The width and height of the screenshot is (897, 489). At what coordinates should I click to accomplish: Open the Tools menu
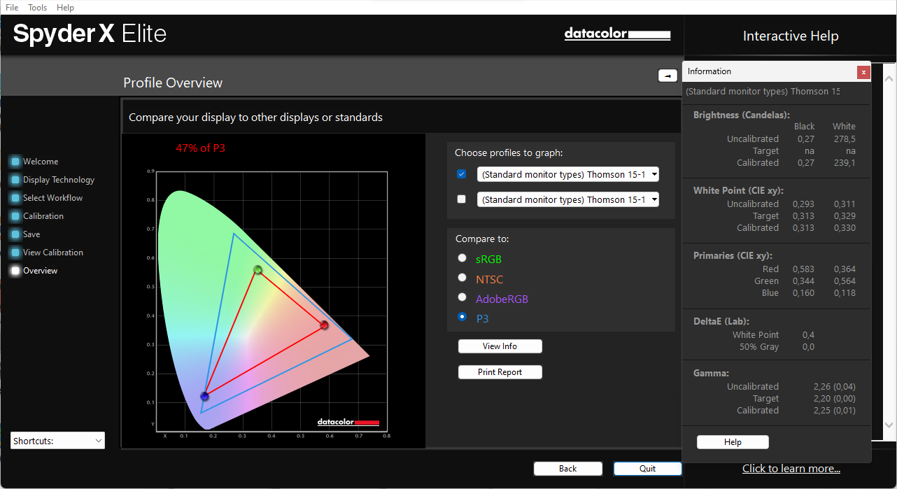click(38, 7)
